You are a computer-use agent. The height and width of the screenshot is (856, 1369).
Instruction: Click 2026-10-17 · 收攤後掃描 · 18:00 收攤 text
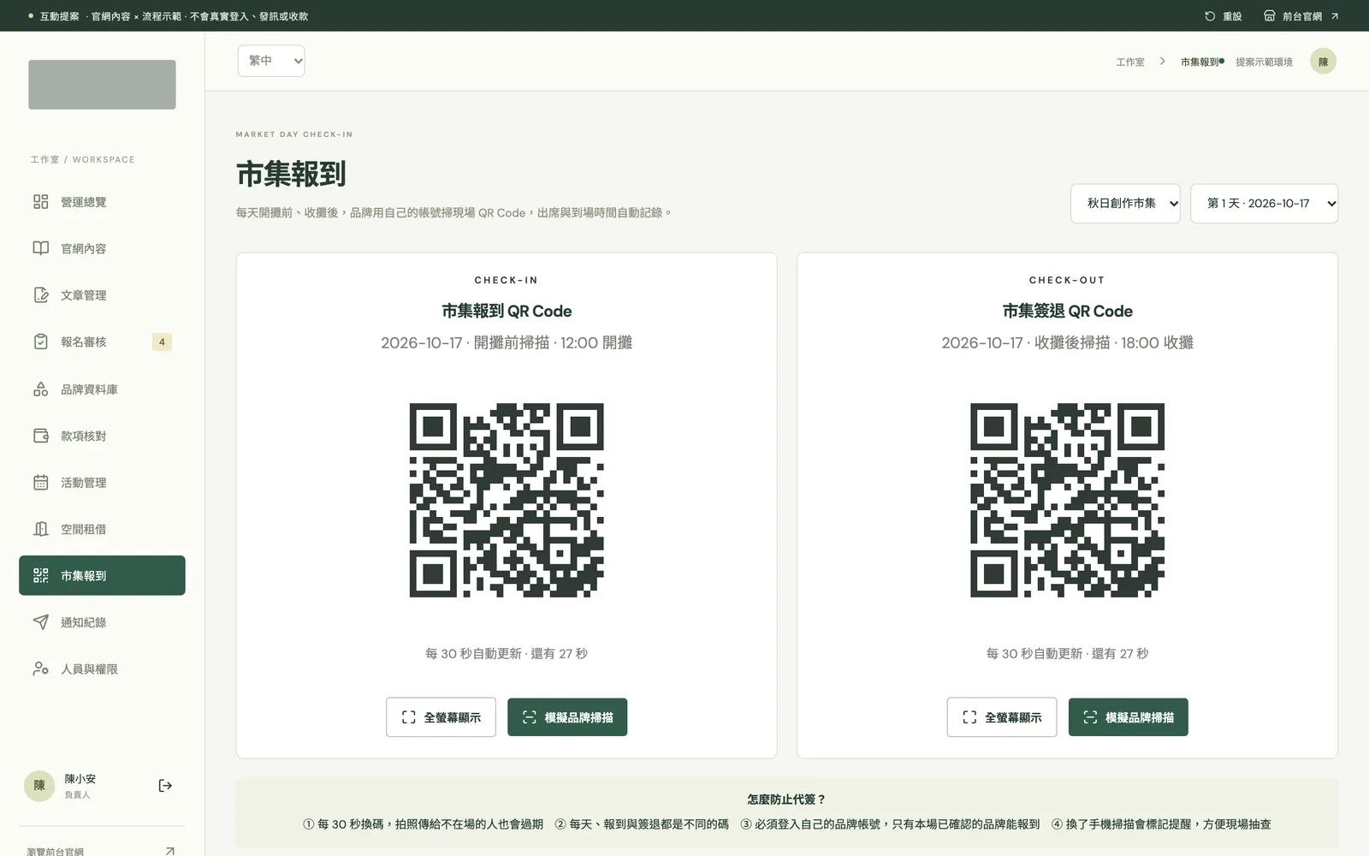coord(1067,342)
